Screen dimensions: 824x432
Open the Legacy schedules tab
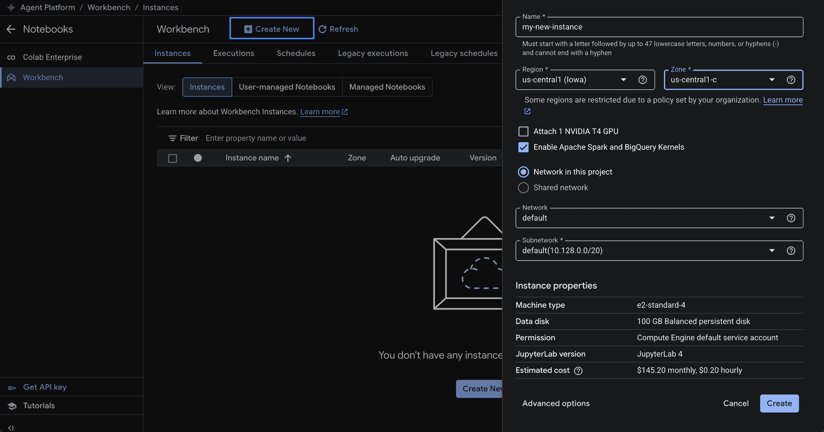pyautogui.click(x=464, y=53)
